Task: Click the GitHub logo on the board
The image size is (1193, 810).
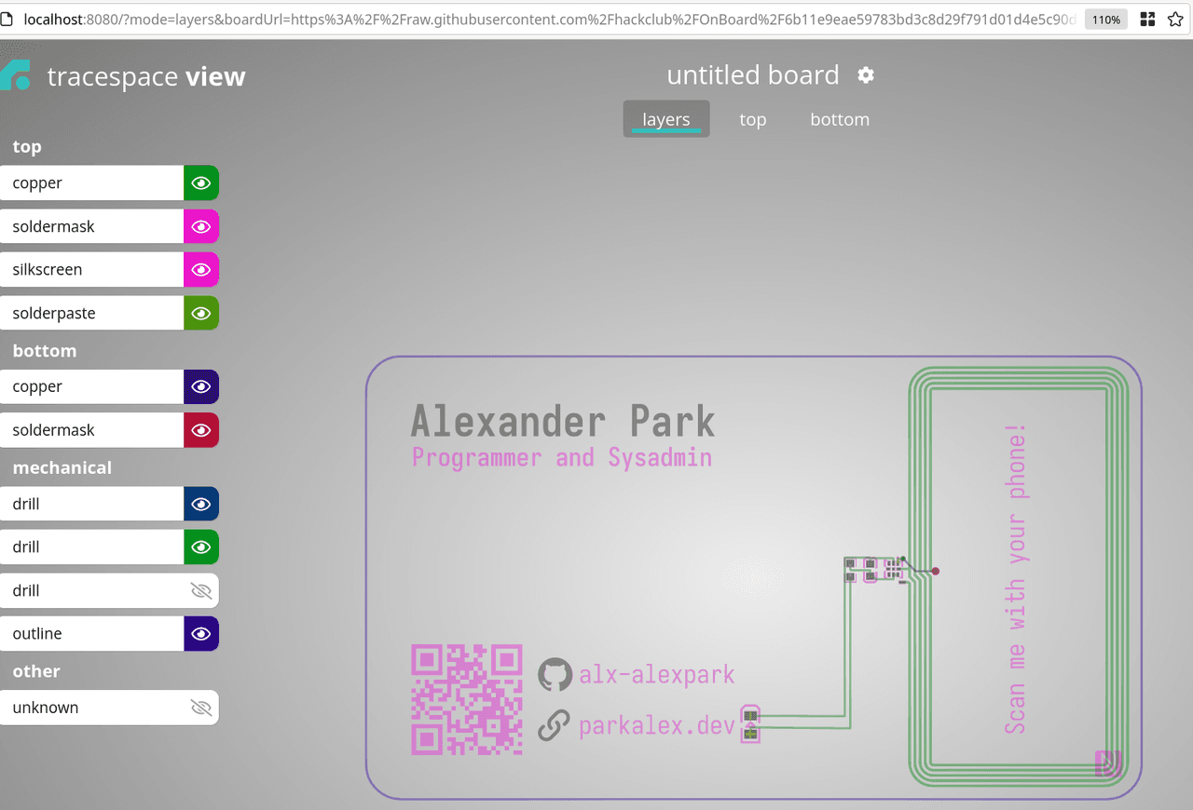Action: (x=555, y=674)
